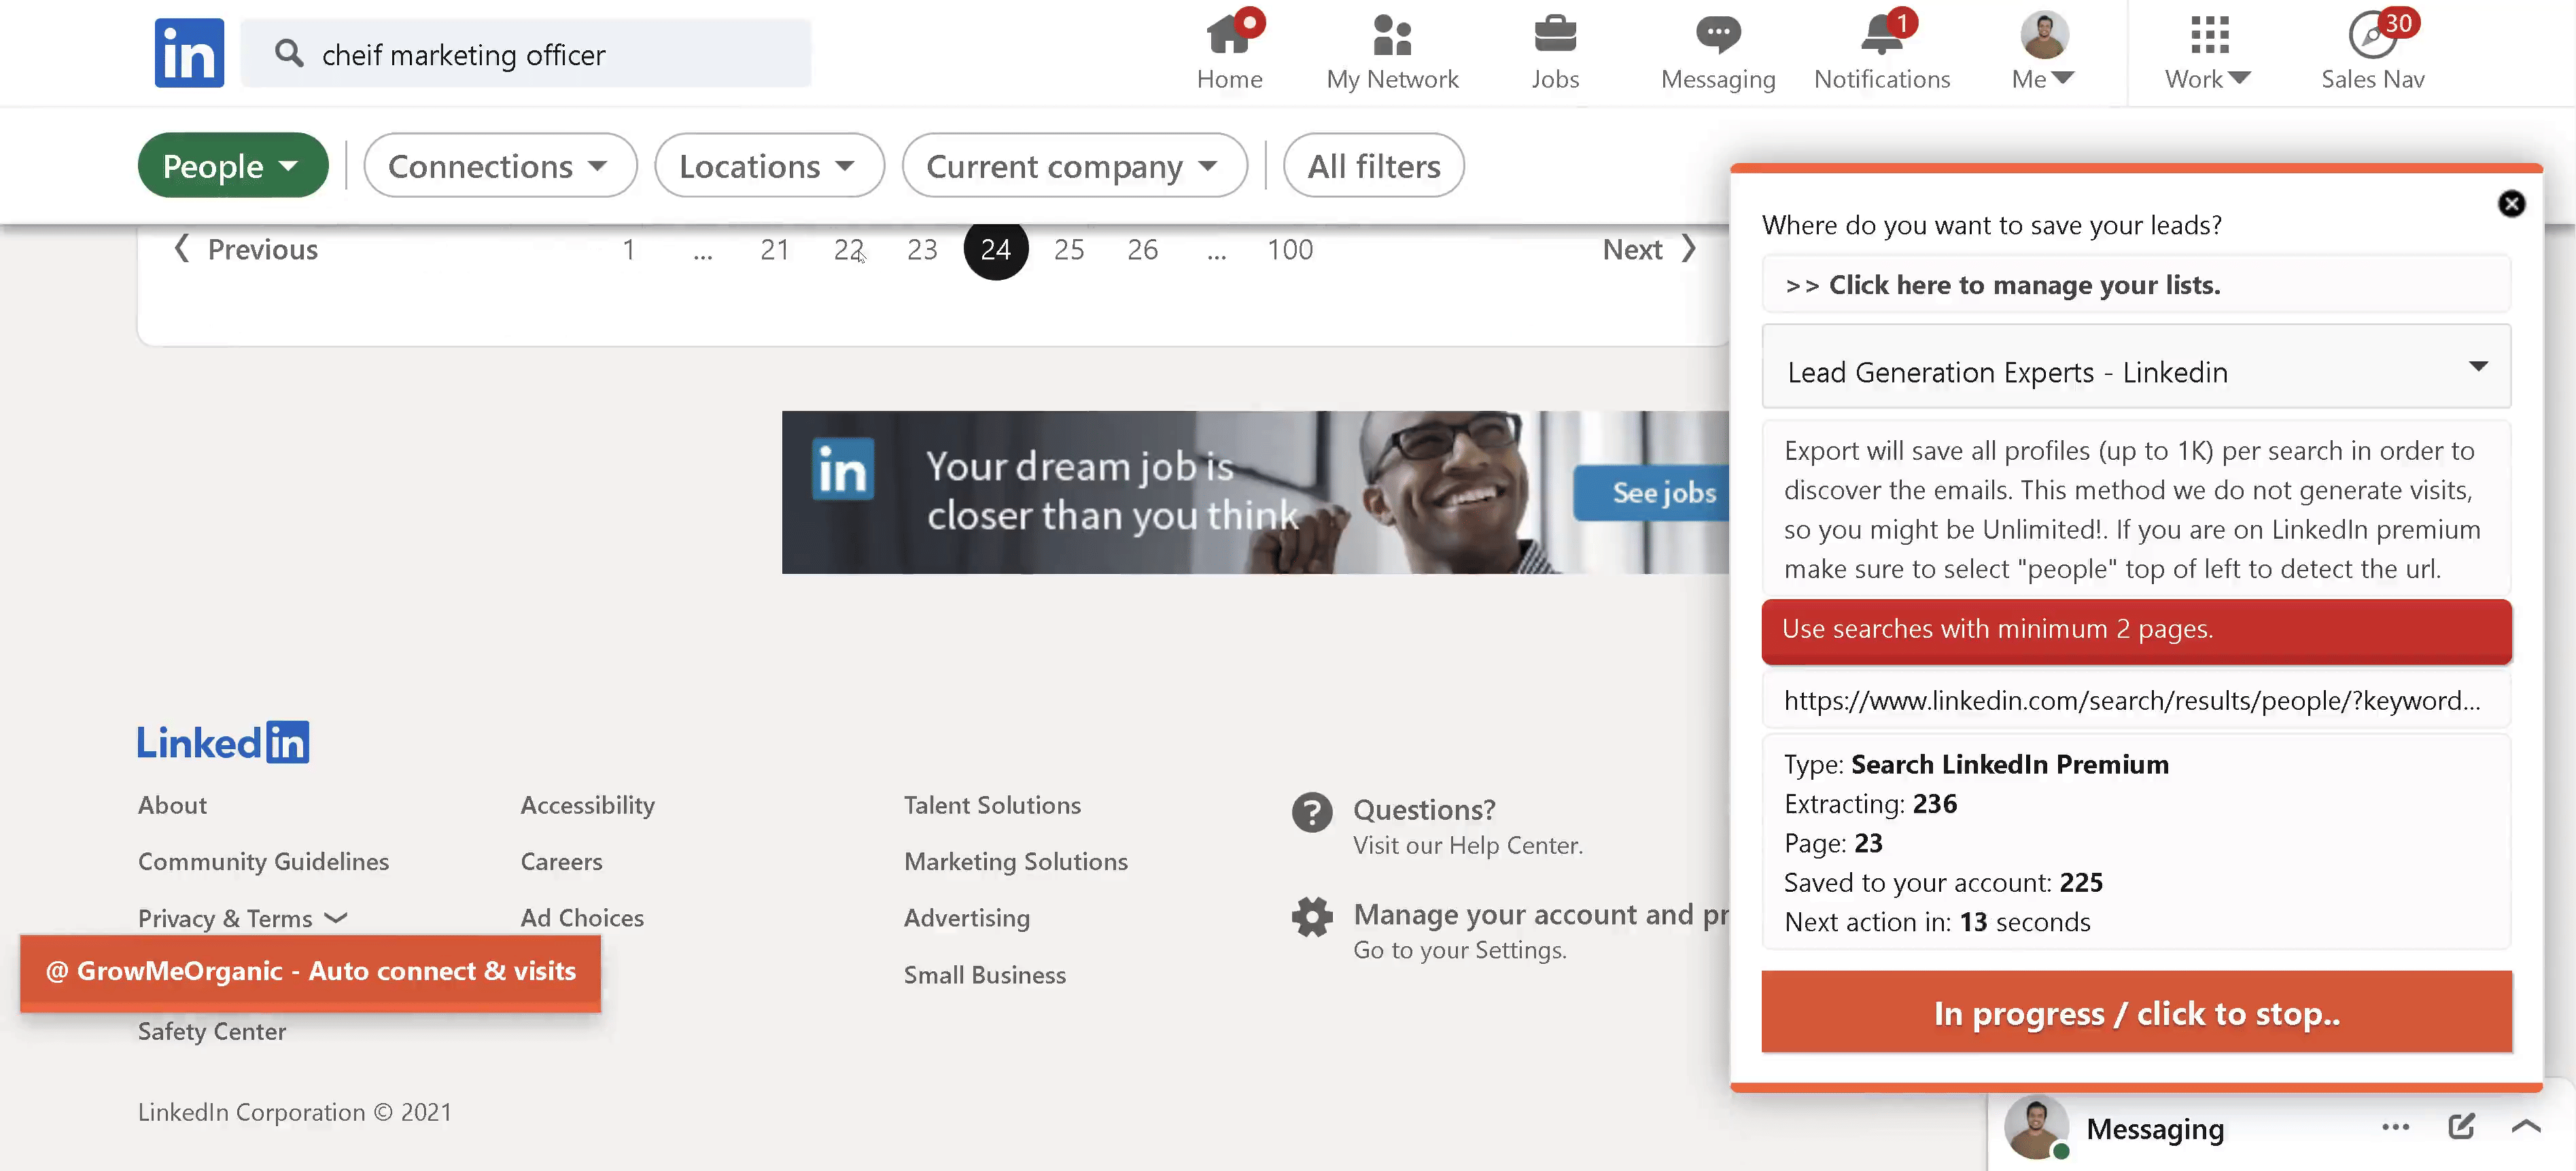Expand the Locations filter
Viewport: 2576px width, 1171px height.
(768, 166)
